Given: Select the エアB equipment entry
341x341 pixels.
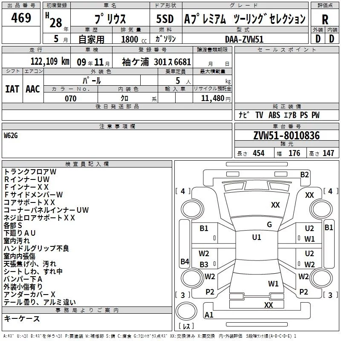Looking at the screenshot, I should [x=290, y=115].
